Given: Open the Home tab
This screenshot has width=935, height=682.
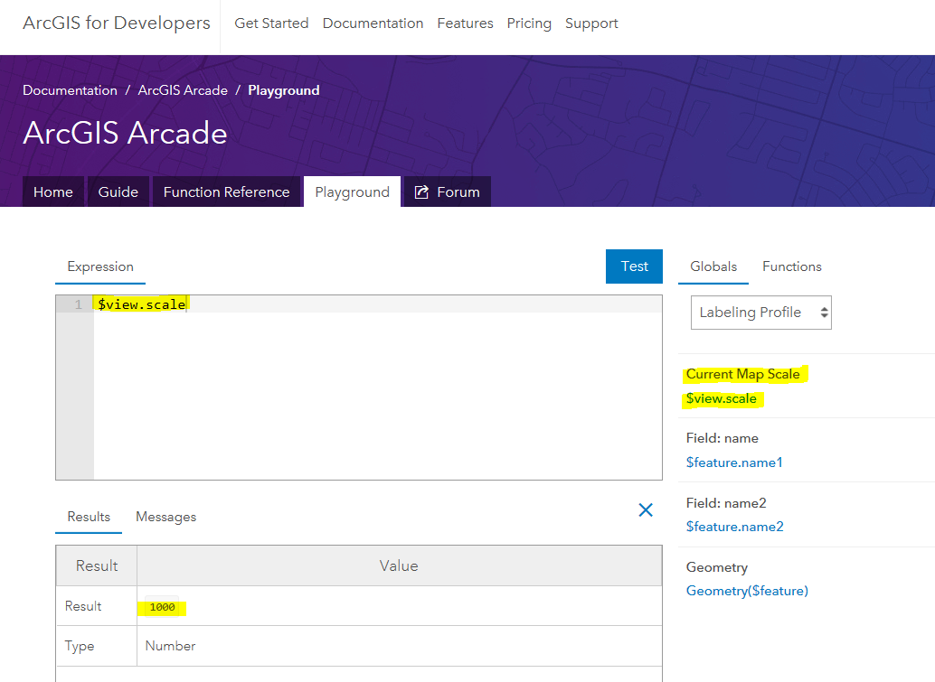Looking at the screenshot, I should click(53, 192).
